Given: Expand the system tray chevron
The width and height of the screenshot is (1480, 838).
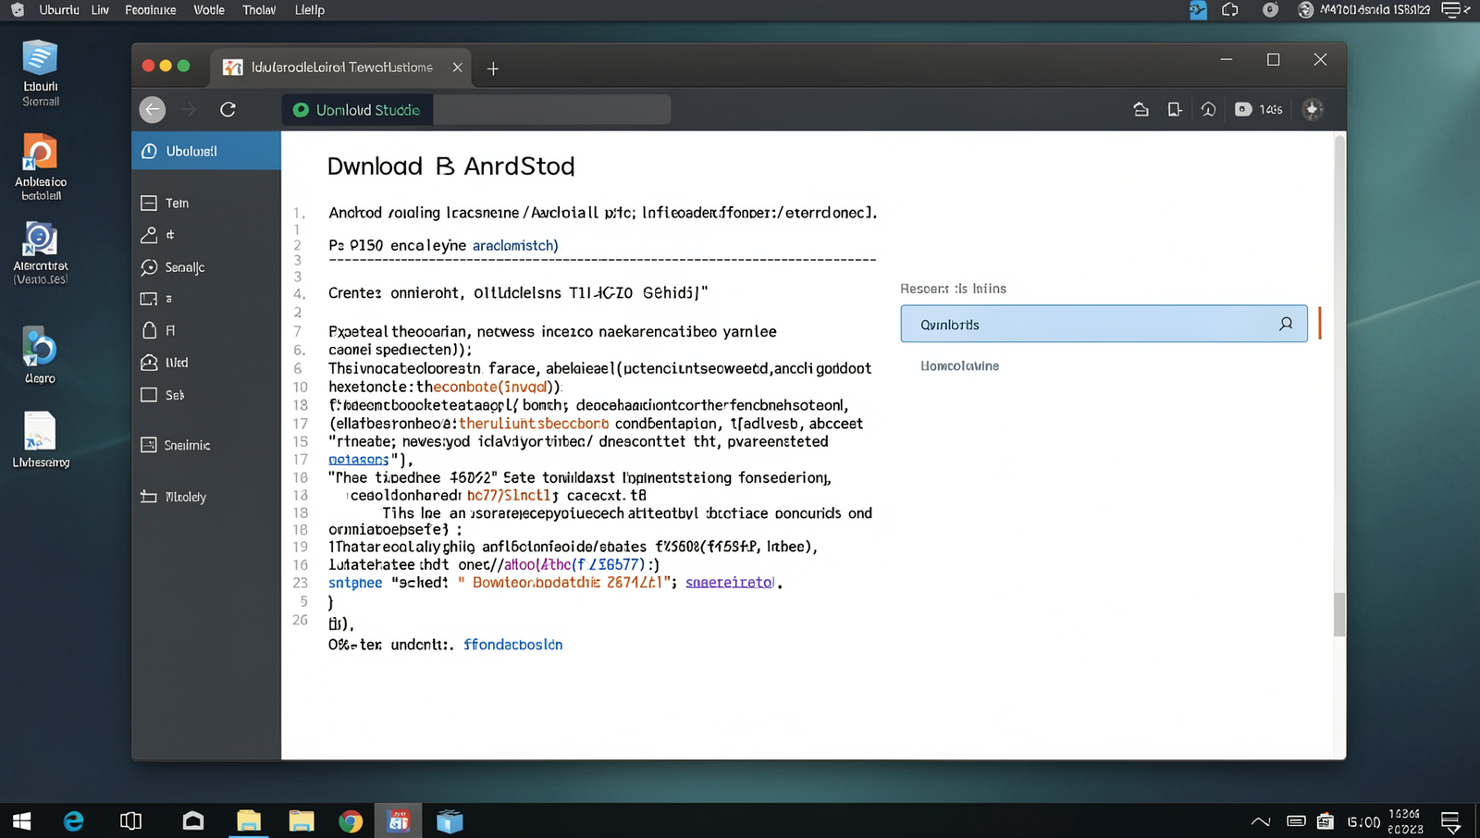Looking at the screenshot, I should pos(1260,821).
